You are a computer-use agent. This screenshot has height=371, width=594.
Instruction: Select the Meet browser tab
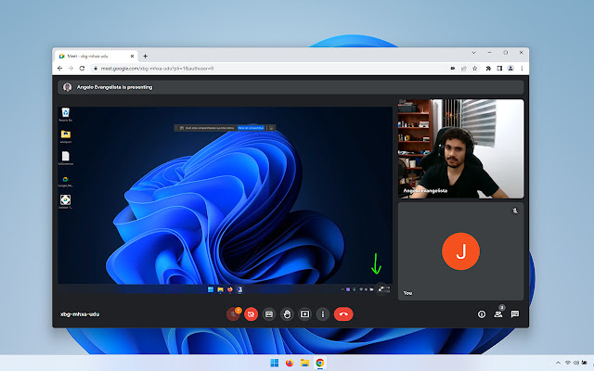coord(97,56)
